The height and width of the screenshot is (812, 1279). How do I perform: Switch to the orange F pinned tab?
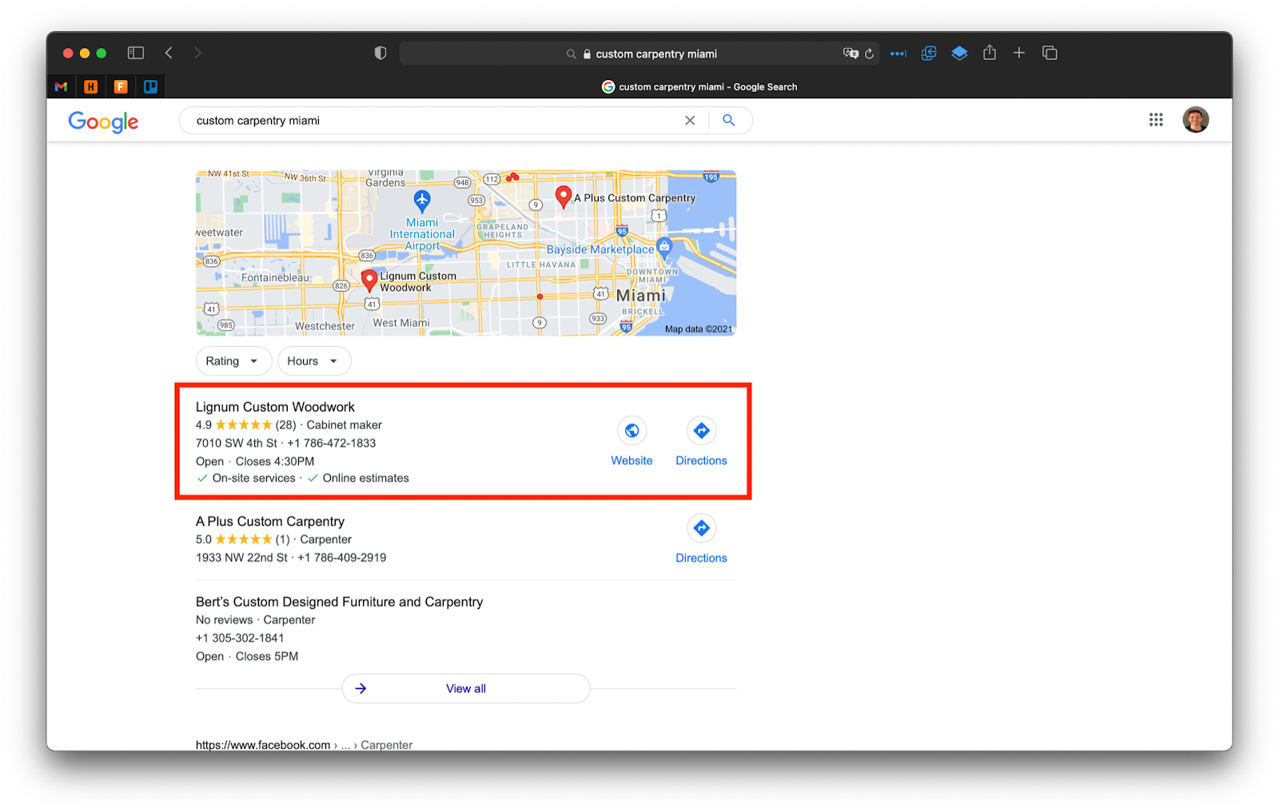121,86
